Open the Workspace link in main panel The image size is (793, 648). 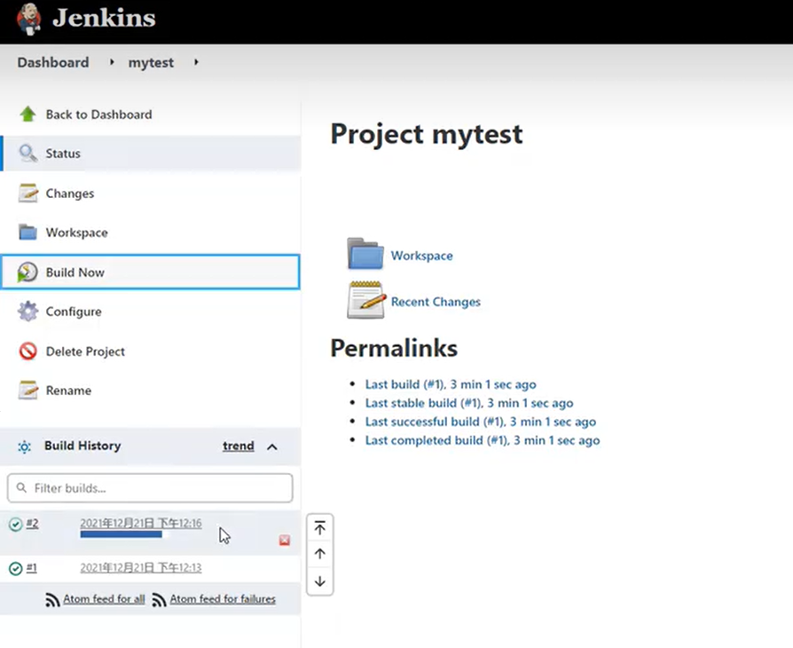click(422, 255)
